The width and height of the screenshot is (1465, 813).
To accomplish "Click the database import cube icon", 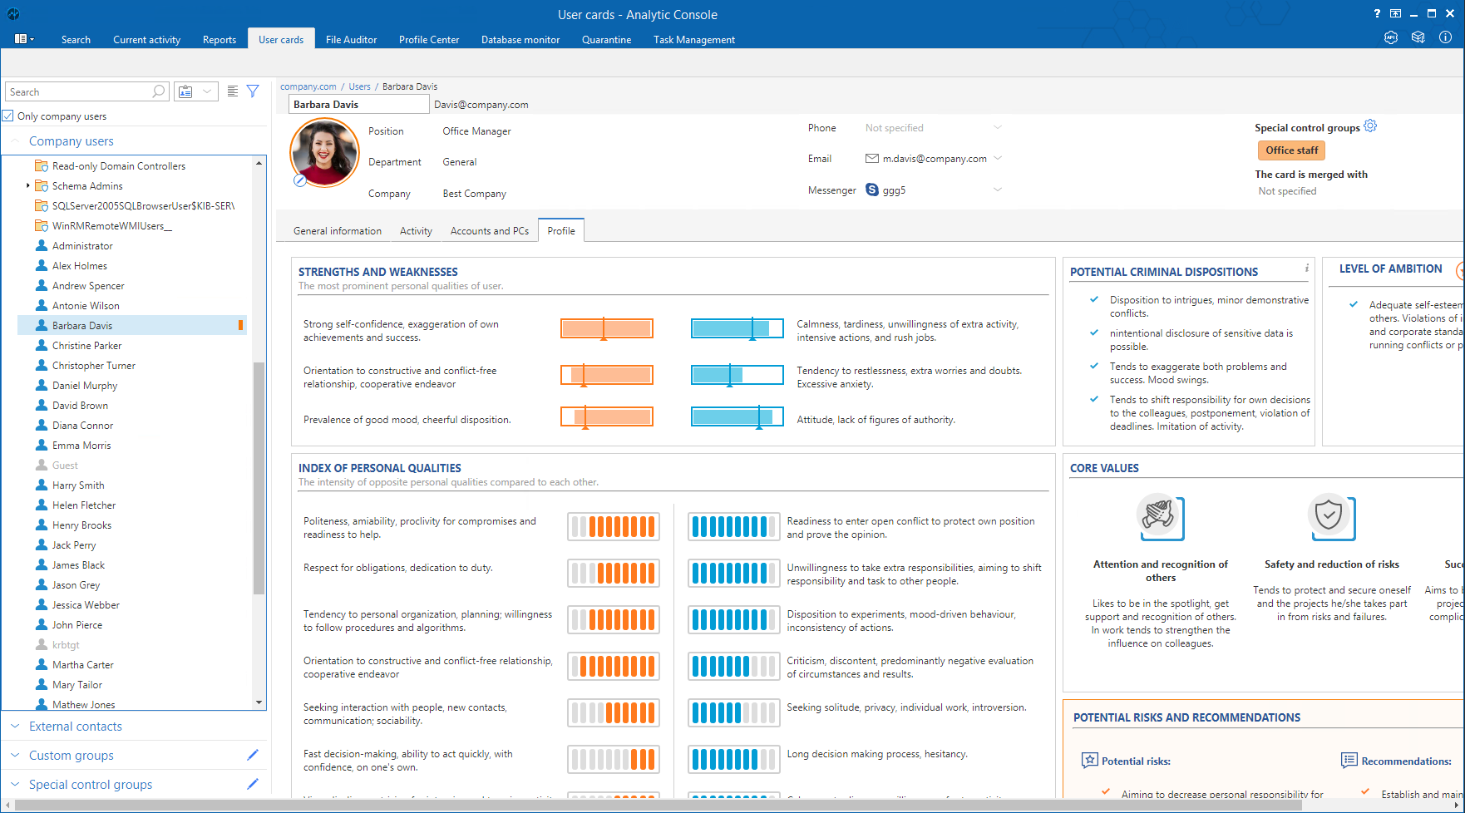I will 1418,37.
